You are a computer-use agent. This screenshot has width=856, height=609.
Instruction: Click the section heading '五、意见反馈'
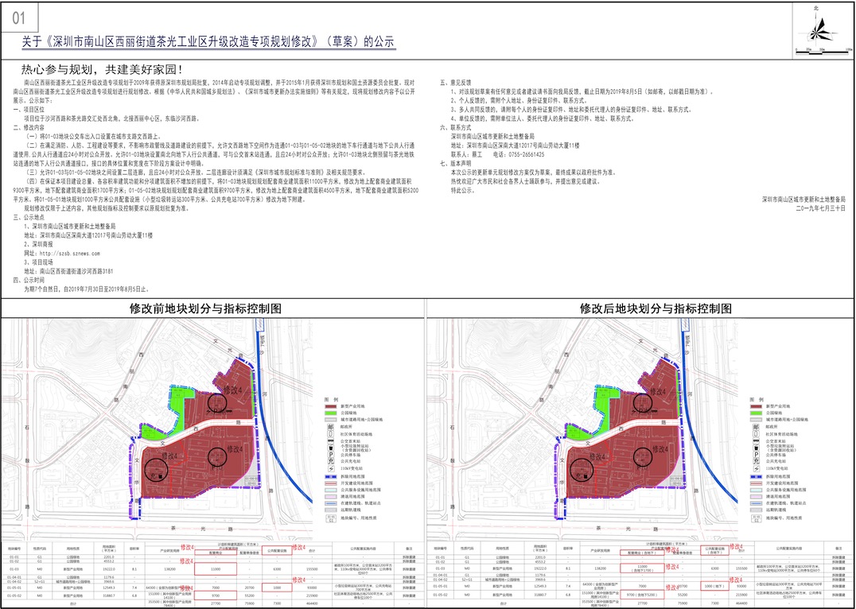[x=456, y=83]
